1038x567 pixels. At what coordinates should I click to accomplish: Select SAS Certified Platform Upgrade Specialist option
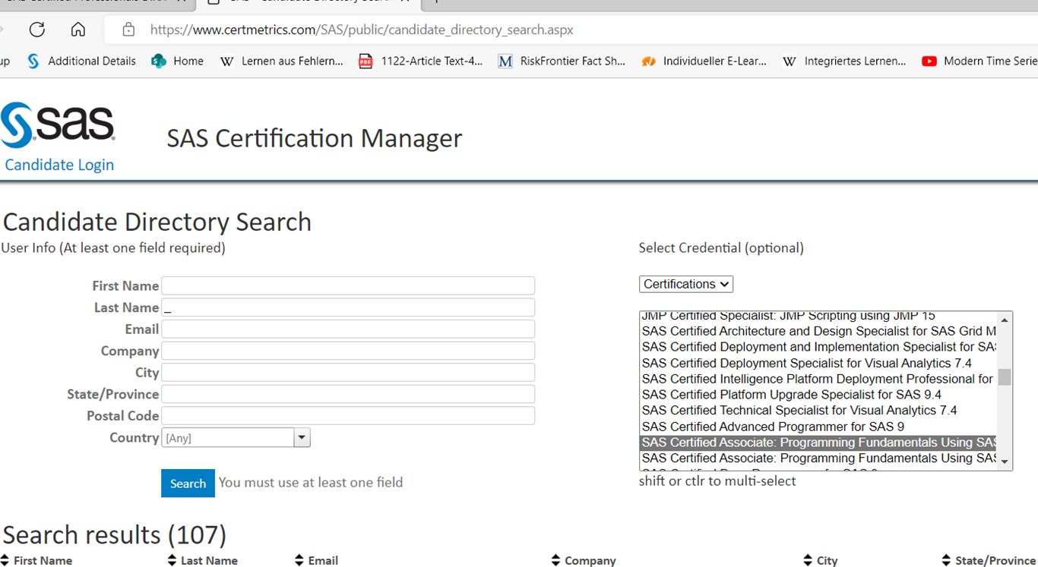coord(791,395)
